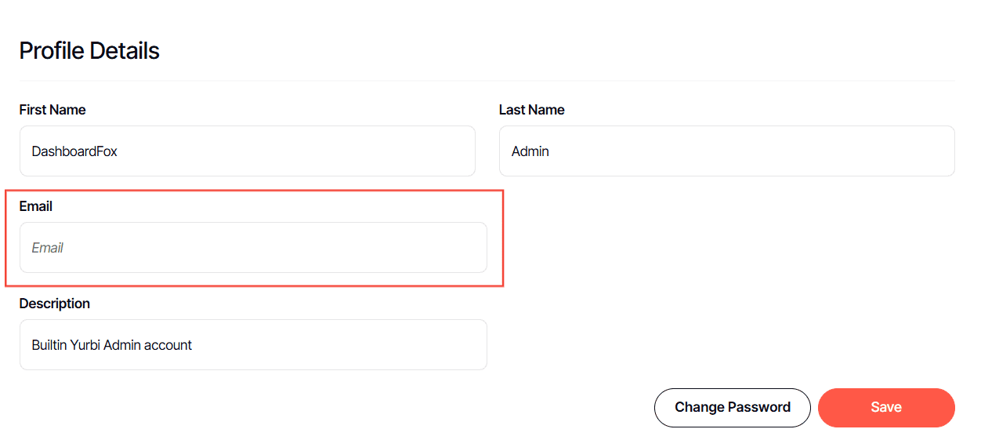Click the "Last Name" field label
This screenshot has width=981, height=440.
tap(531, 110)
